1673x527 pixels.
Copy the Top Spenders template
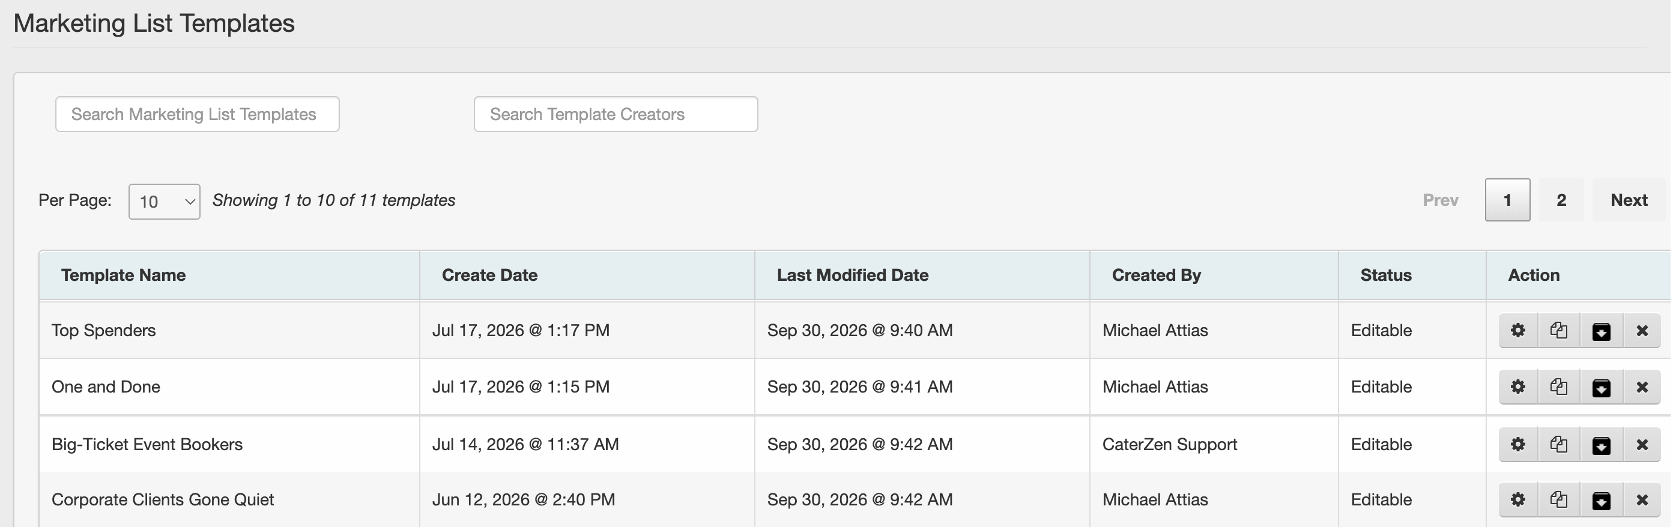(x=1559, y=330)
